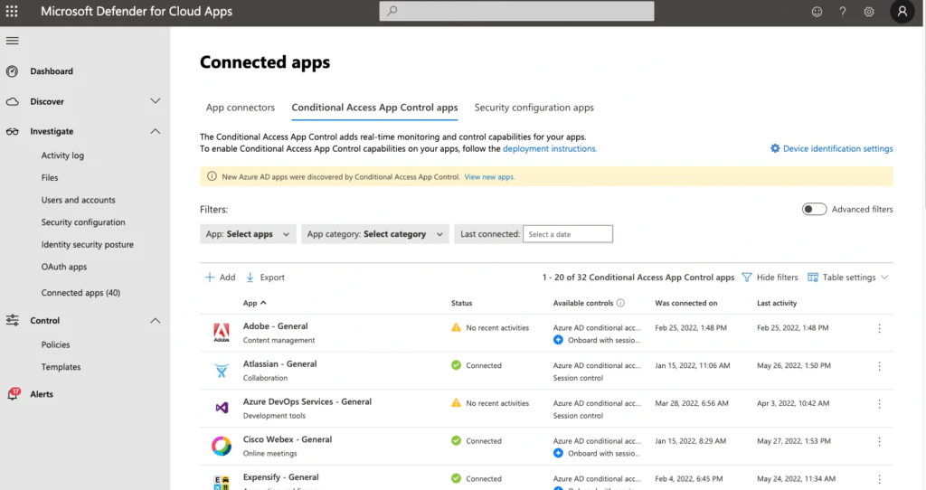Switch to Security configuration apps tab
926x490 pixels.
coord(534,108)
